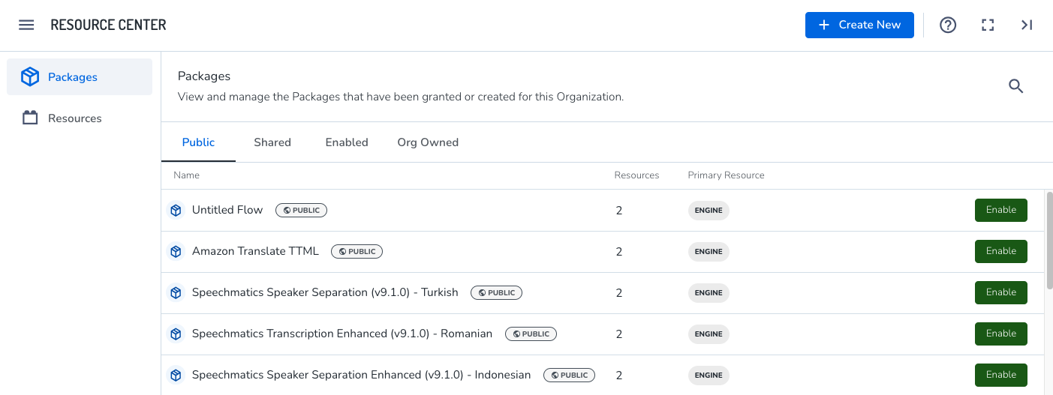Screen dimensions: 1053x395
Task: Click the Resources sidebar icon
Action: 30,118
